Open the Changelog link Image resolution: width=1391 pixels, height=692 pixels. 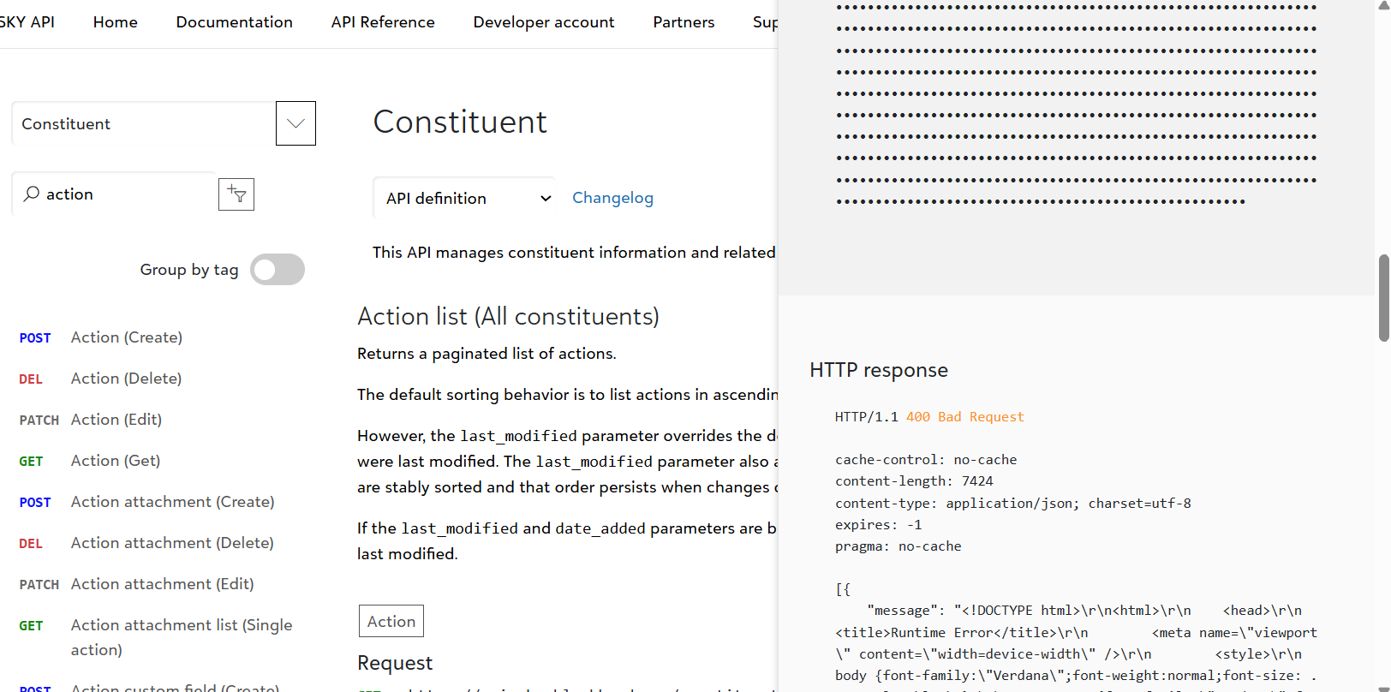point(612,198)
